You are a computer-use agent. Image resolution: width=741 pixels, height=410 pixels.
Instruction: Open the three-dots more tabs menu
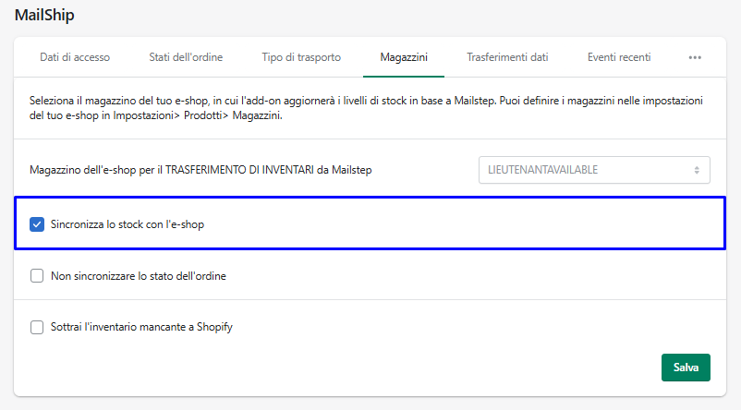[x=695, y=57]
